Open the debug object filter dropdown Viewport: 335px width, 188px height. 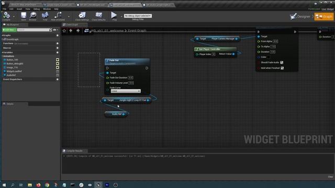[x=138, y=16]
